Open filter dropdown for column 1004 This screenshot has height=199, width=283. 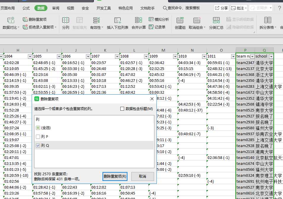(30, 57)
